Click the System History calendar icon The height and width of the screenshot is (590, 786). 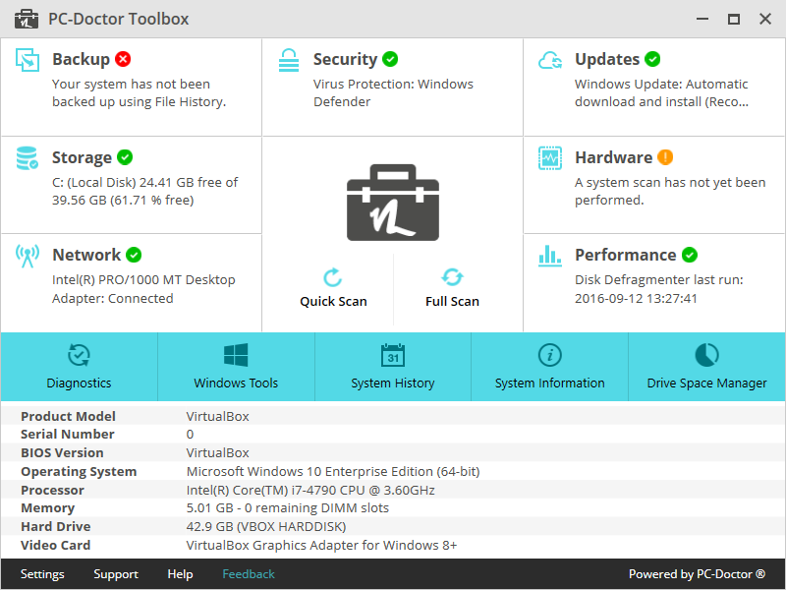[x=393, y=355]
